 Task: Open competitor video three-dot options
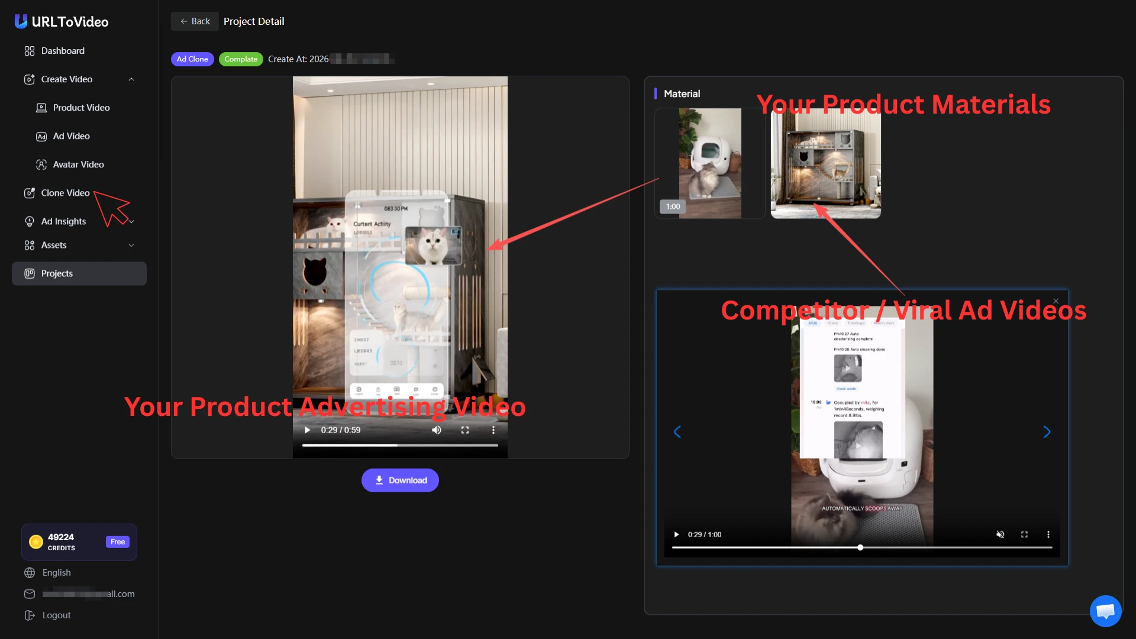pyautogui.click(x=1048, y=534)
